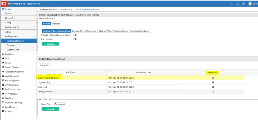Click the Clear All button

44,65
